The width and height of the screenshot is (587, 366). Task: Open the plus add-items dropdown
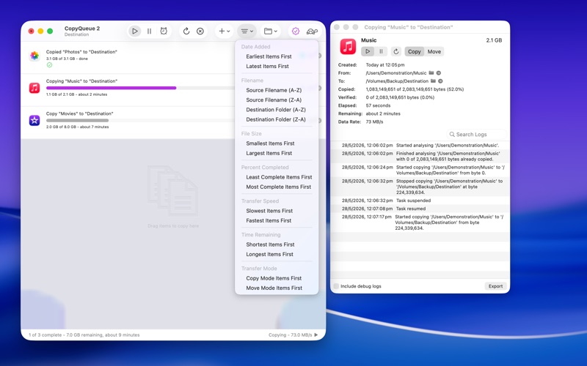(x=225, y=31)
